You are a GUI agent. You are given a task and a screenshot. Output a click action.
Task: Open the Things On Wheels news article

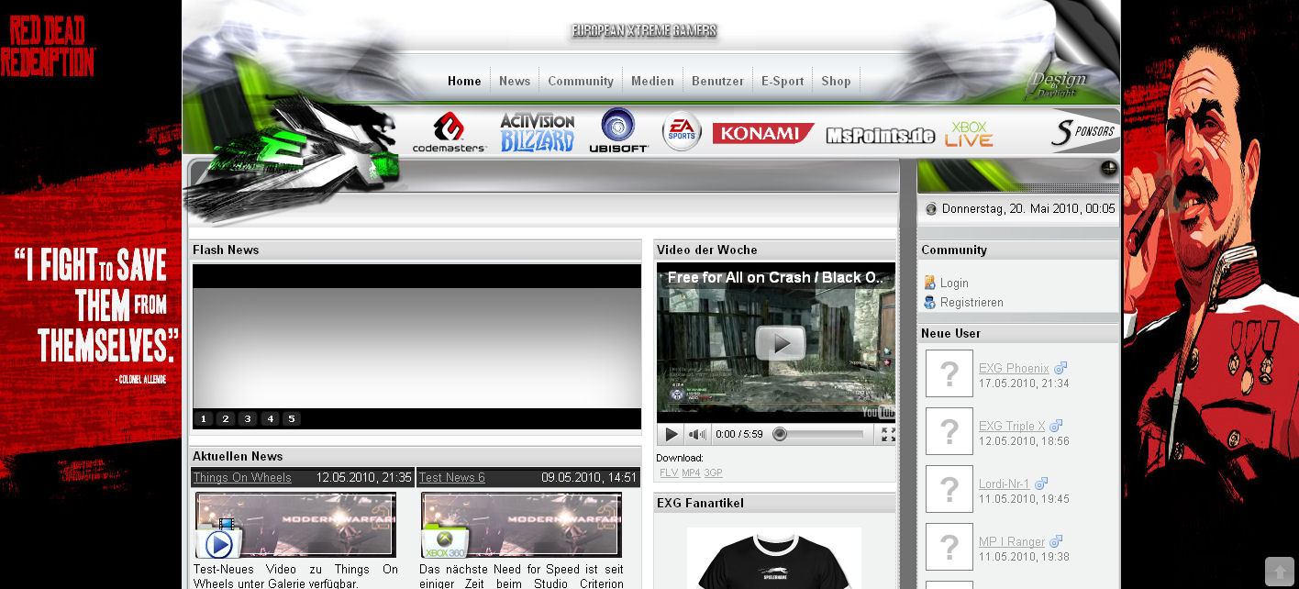click(242, 478)
